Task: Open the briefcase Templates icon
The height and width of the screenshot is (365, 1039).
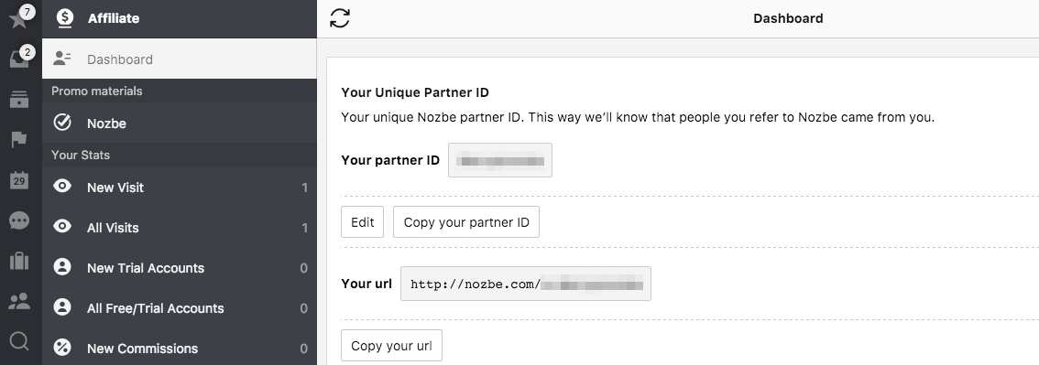Action: [x=19, y=262]
